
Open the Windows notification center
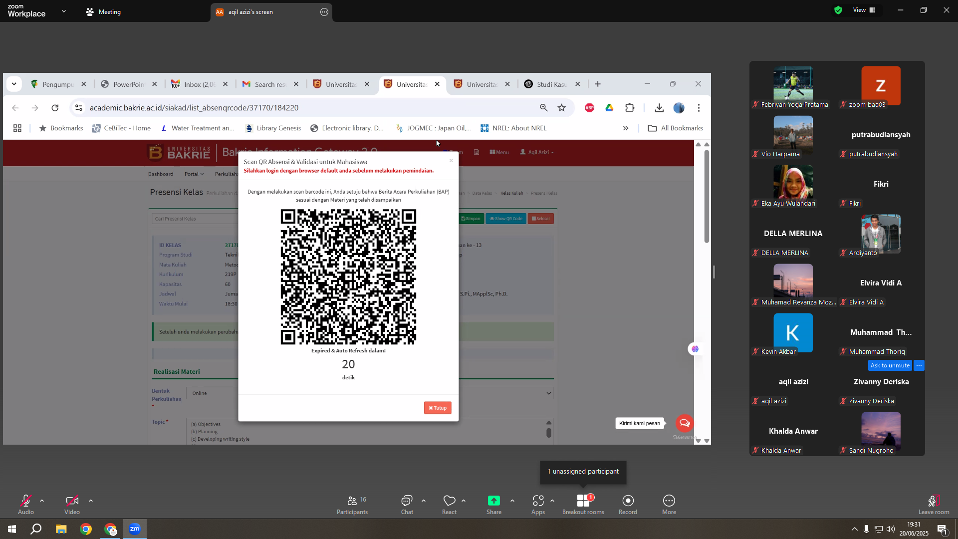click(943, 530)
